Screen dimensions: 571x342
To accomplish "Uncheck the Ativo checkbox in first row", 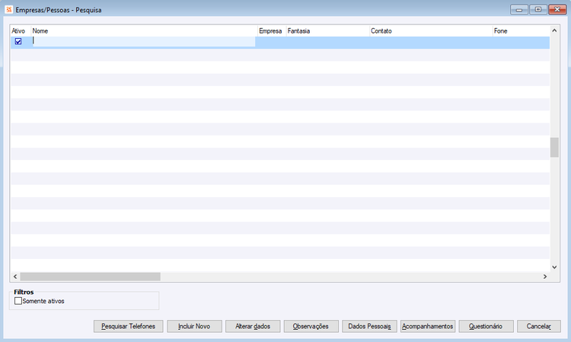I will click(18, 42).
